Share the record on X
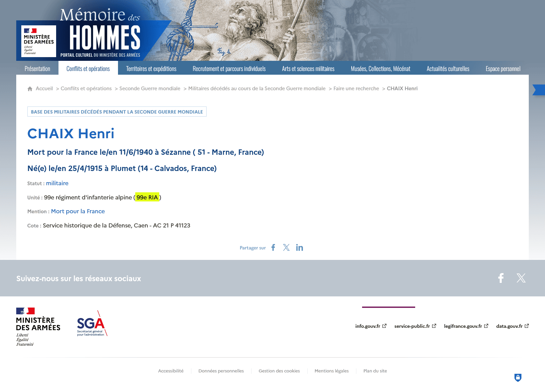 coord(286,248)
